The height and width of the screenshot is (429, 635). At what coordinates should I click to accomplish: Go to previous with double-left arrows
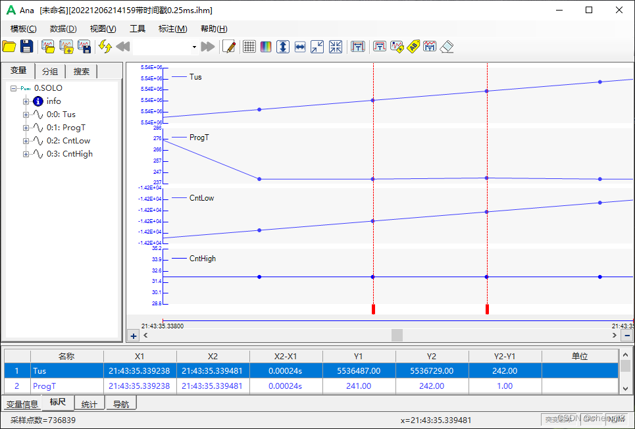click(122, 47)
